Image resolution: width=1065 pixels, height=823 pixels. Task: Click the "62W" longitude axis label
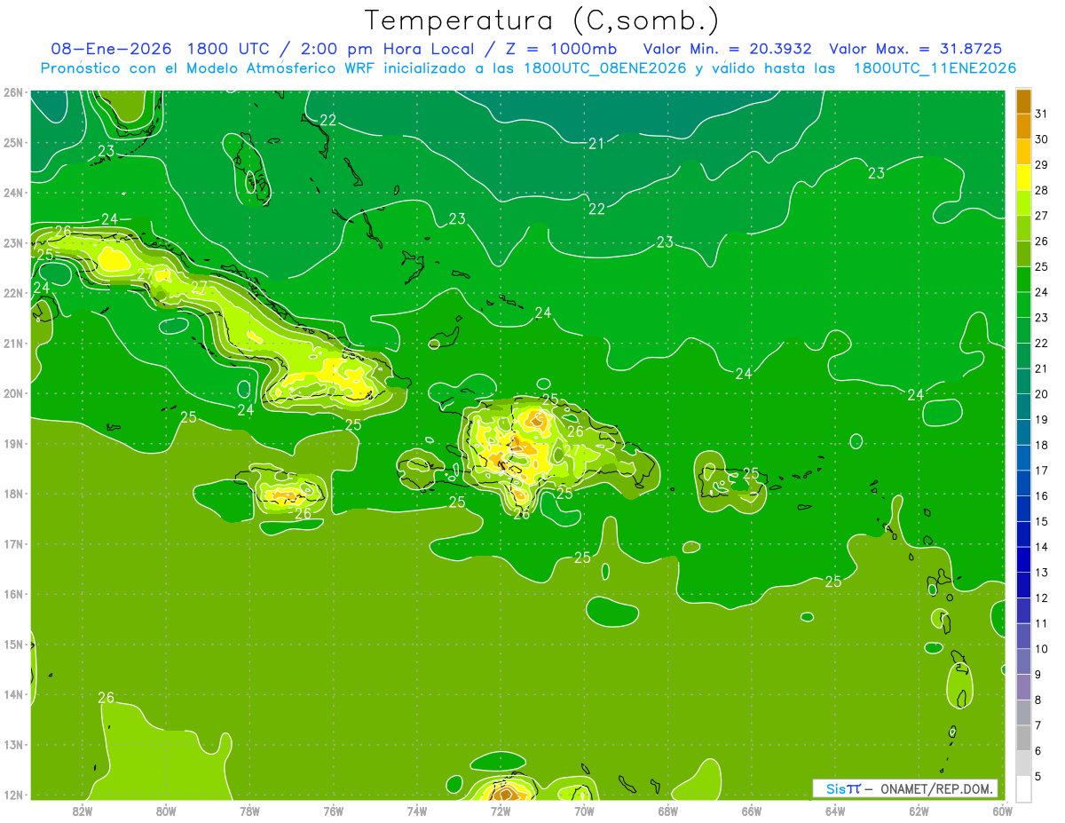click(919, 811)
